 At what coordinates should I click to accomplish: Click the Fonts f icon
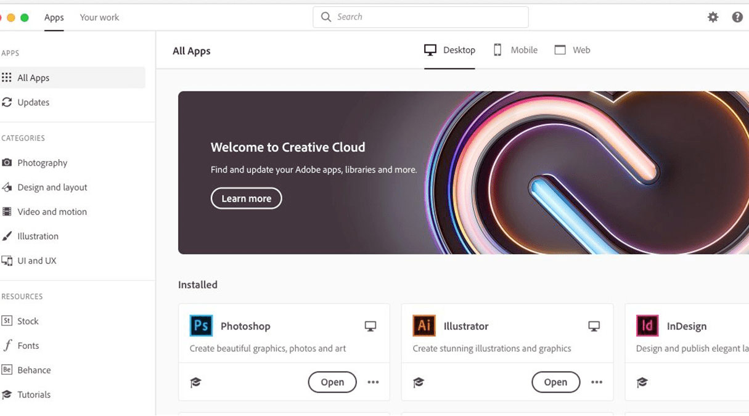[7, 345]
